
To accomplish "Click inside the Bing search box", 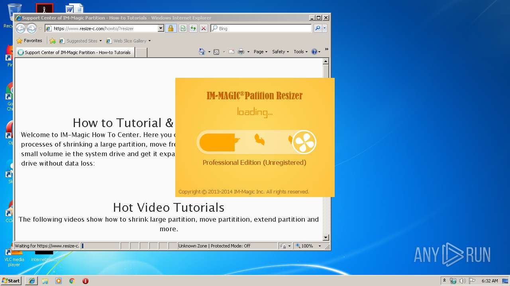I will (261, 28).
